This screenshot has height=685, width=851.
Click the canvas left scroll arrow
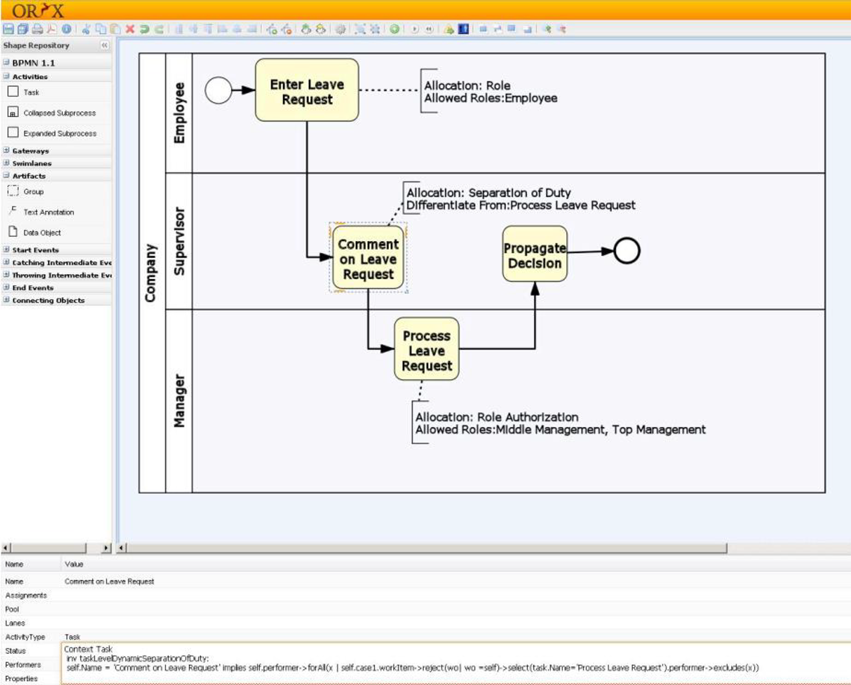click(122, 548)
